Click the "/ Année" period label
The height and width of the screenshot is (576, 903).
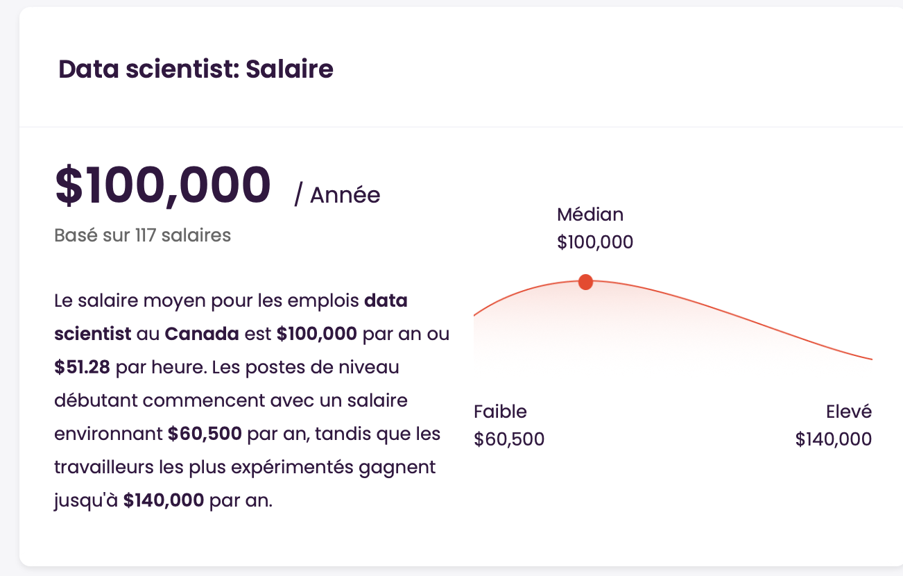pyautogui.click(x=337, y=195)
